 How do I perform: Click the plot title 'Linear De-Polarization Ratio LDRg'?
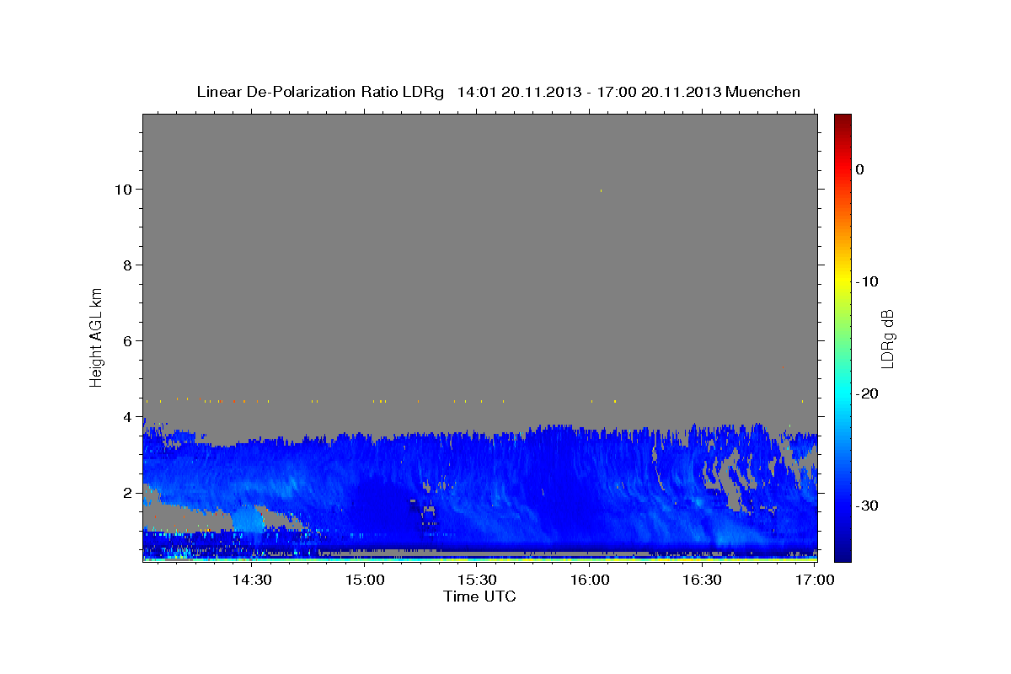pyautogui.click(x=320, y=92)
